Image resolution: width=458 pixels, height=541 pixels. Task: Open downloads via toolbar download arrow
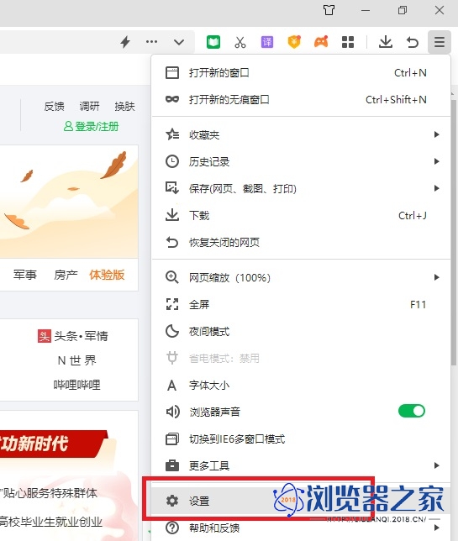385,42
